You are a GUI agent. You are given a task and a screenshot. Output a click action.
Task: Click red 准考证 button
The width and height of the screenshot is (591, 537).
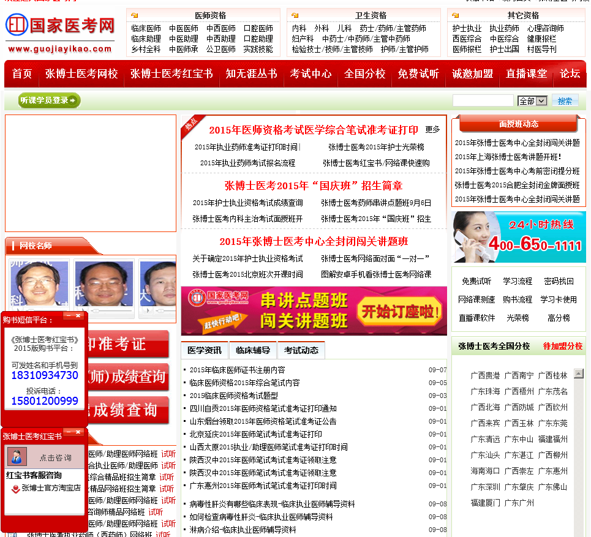click(x=128, y=344)
